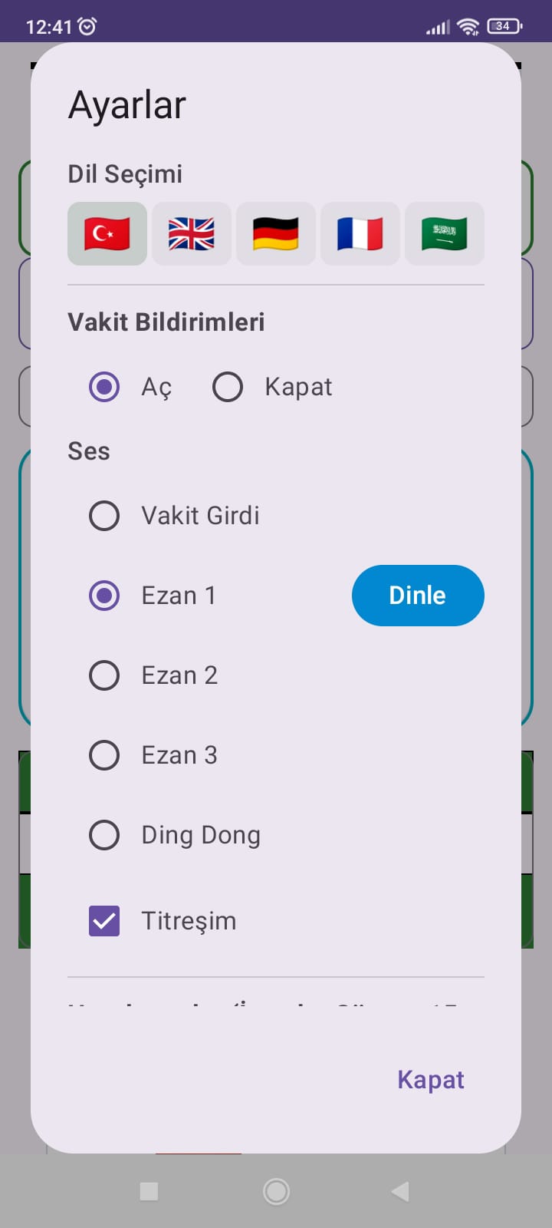The image size is (552, 1228).
Task: Enable Aç for Vakit Bildirimleri
Action: (x=104, y=387)
